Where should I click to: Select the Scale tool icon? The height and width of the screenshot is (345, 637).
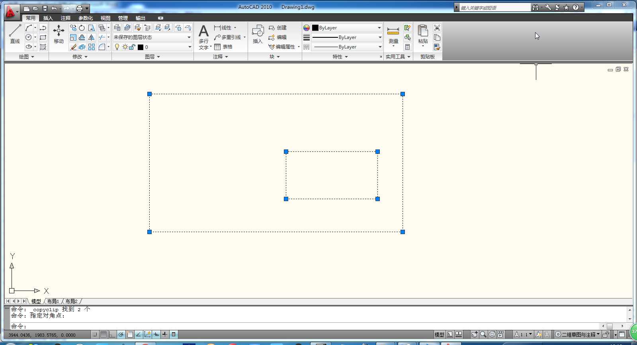(73, 37)
